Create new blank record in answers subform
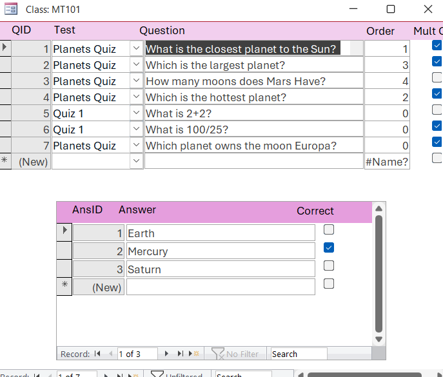 click(194, 354)
